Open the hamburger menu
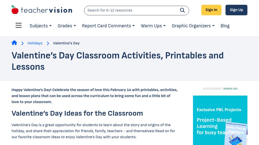Viewport: 259px width, 145px height. [19, 26]
